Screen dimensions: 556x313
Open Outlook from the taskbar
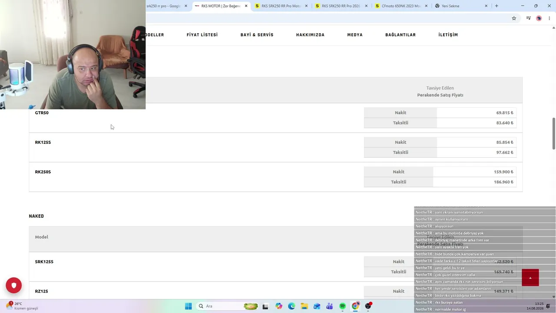pyautogui.click(x=317, y=306)
